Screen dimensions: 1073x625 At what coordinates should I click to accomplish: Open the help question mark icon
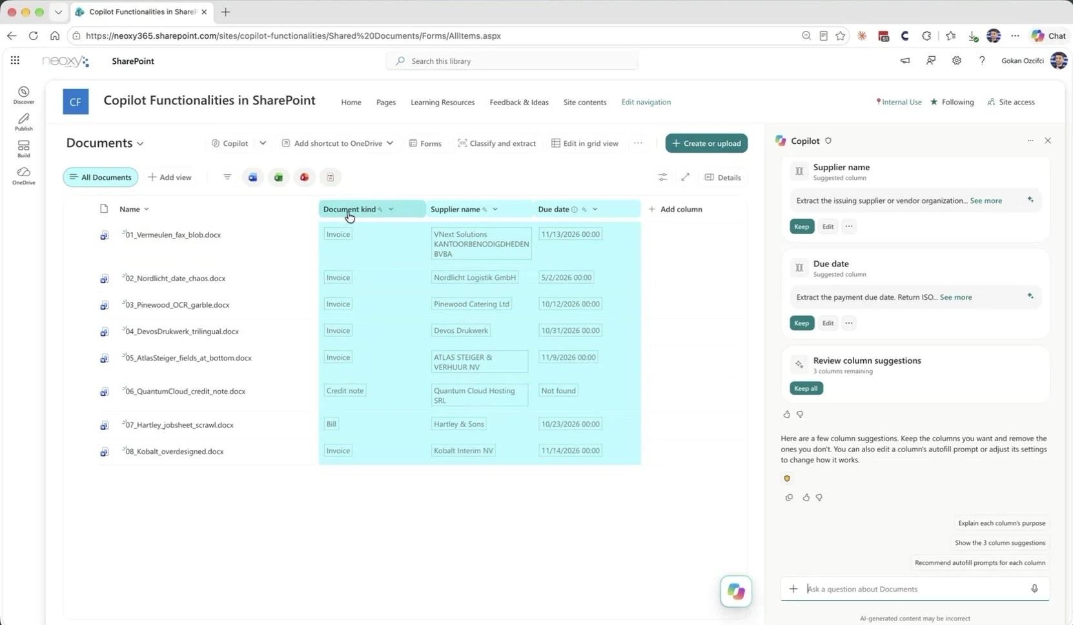pos(982,61)
